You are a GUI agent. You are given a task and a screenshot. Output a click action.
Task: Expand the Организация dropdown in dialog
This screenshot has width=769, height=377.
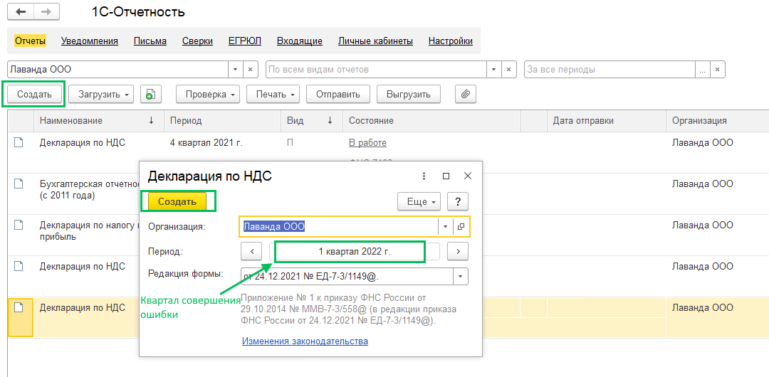(x=445, y=226)
